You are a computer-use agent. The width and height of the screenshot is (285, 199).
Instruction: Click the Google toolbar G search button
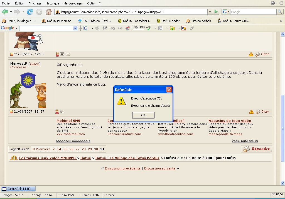coord(86,28)
